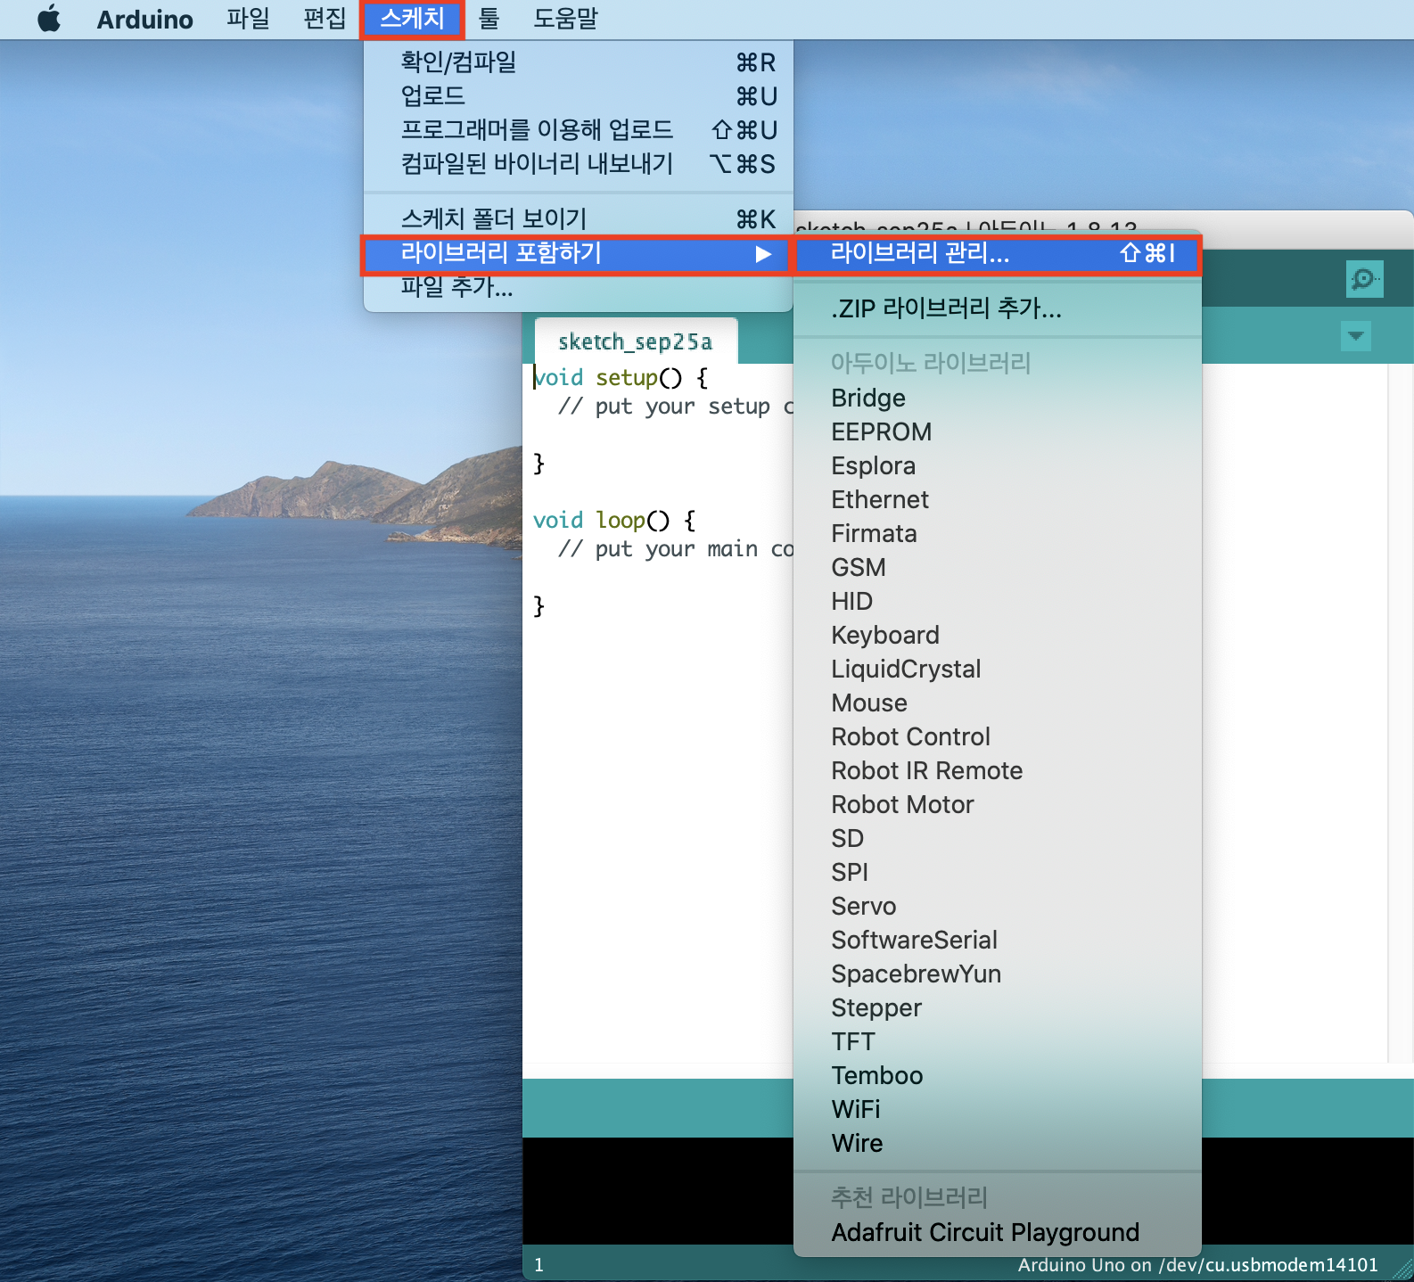Include the SpacebrewYun library
This screenshot has height=1282, width=1414.
(x=998, y=974)
